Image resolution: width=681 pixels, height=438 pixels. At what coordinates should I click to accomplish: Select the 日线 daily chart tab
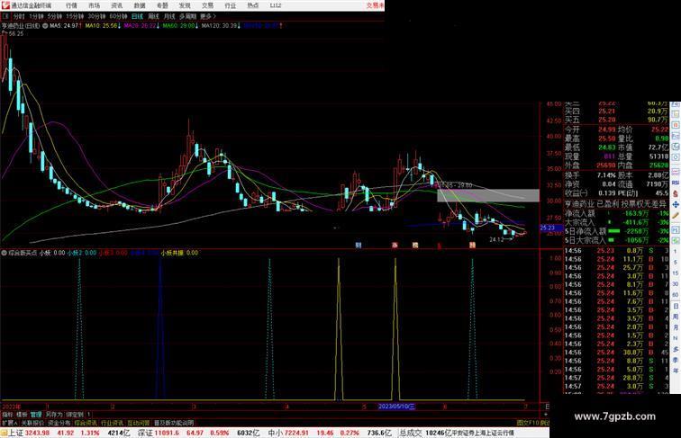point(137,16)
